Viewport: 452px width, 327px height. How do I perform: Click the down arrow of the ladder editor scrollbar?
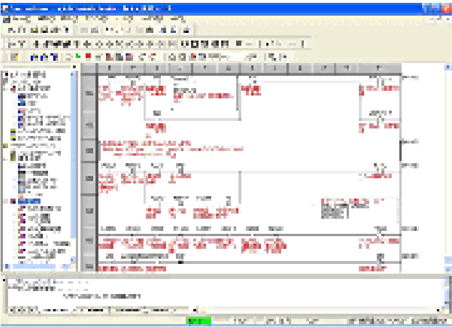pos(447,269)
